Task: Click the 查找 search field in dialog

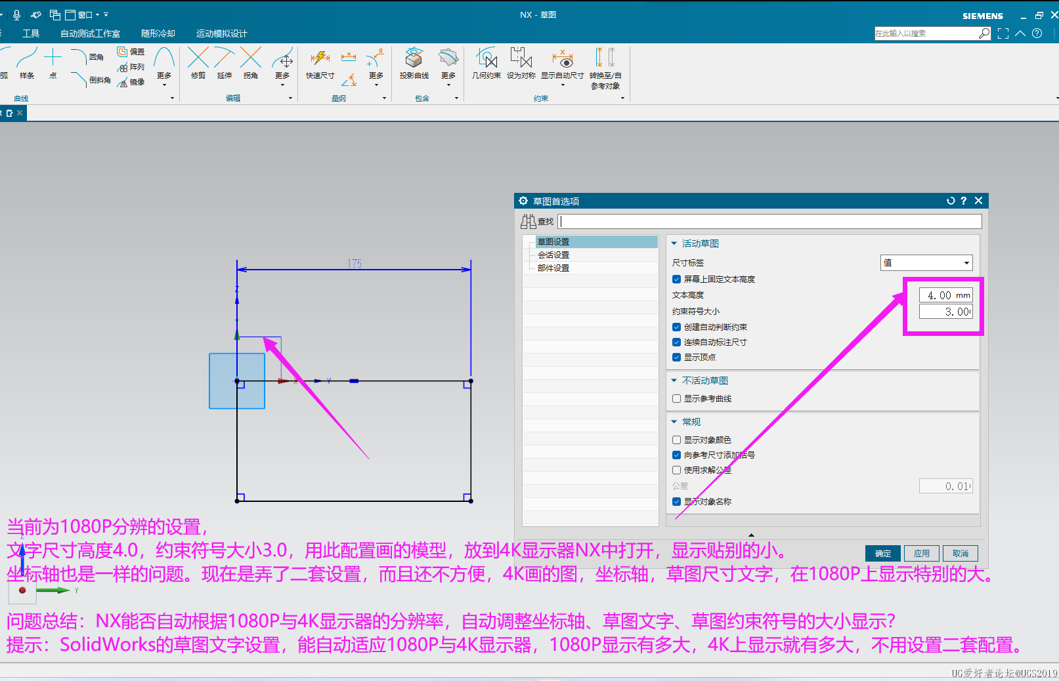Action: pyautogui.click(x=770, y=222)
